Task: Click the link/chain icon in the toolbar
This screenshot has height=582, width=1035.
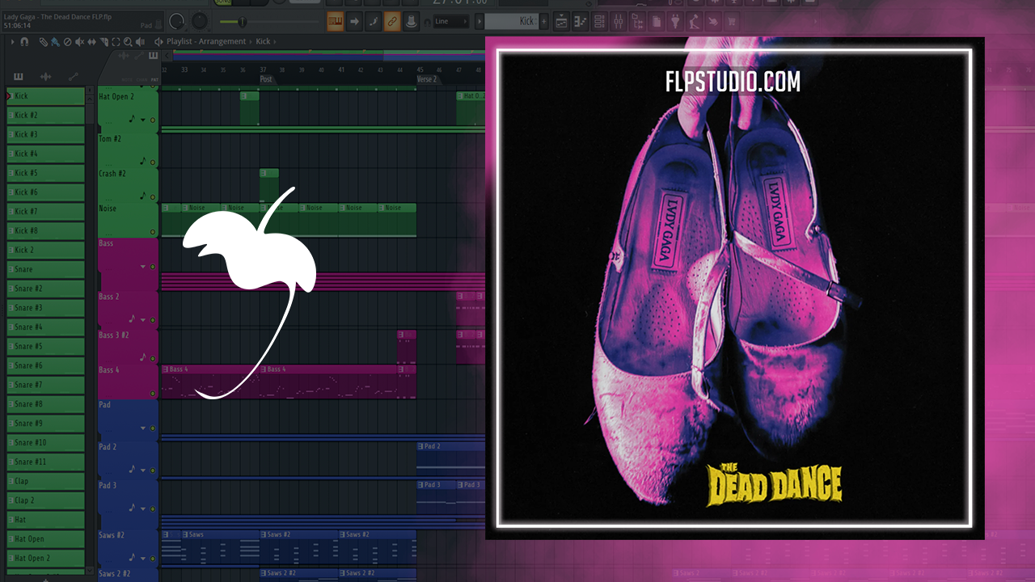Action: click(x=392, y=21)
